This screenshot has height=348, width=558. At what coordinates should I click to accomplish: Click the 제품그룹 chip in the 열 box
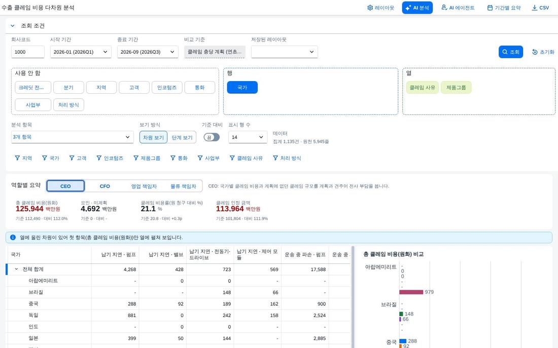456,88
